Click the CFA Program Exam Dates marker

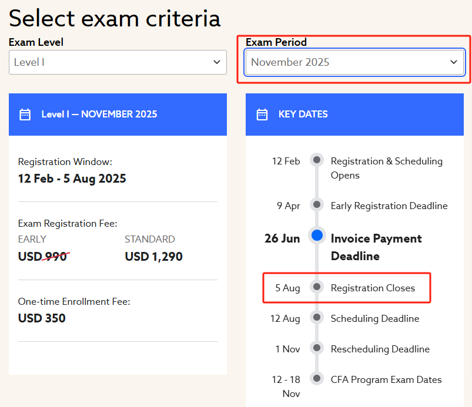click(317, 379)
